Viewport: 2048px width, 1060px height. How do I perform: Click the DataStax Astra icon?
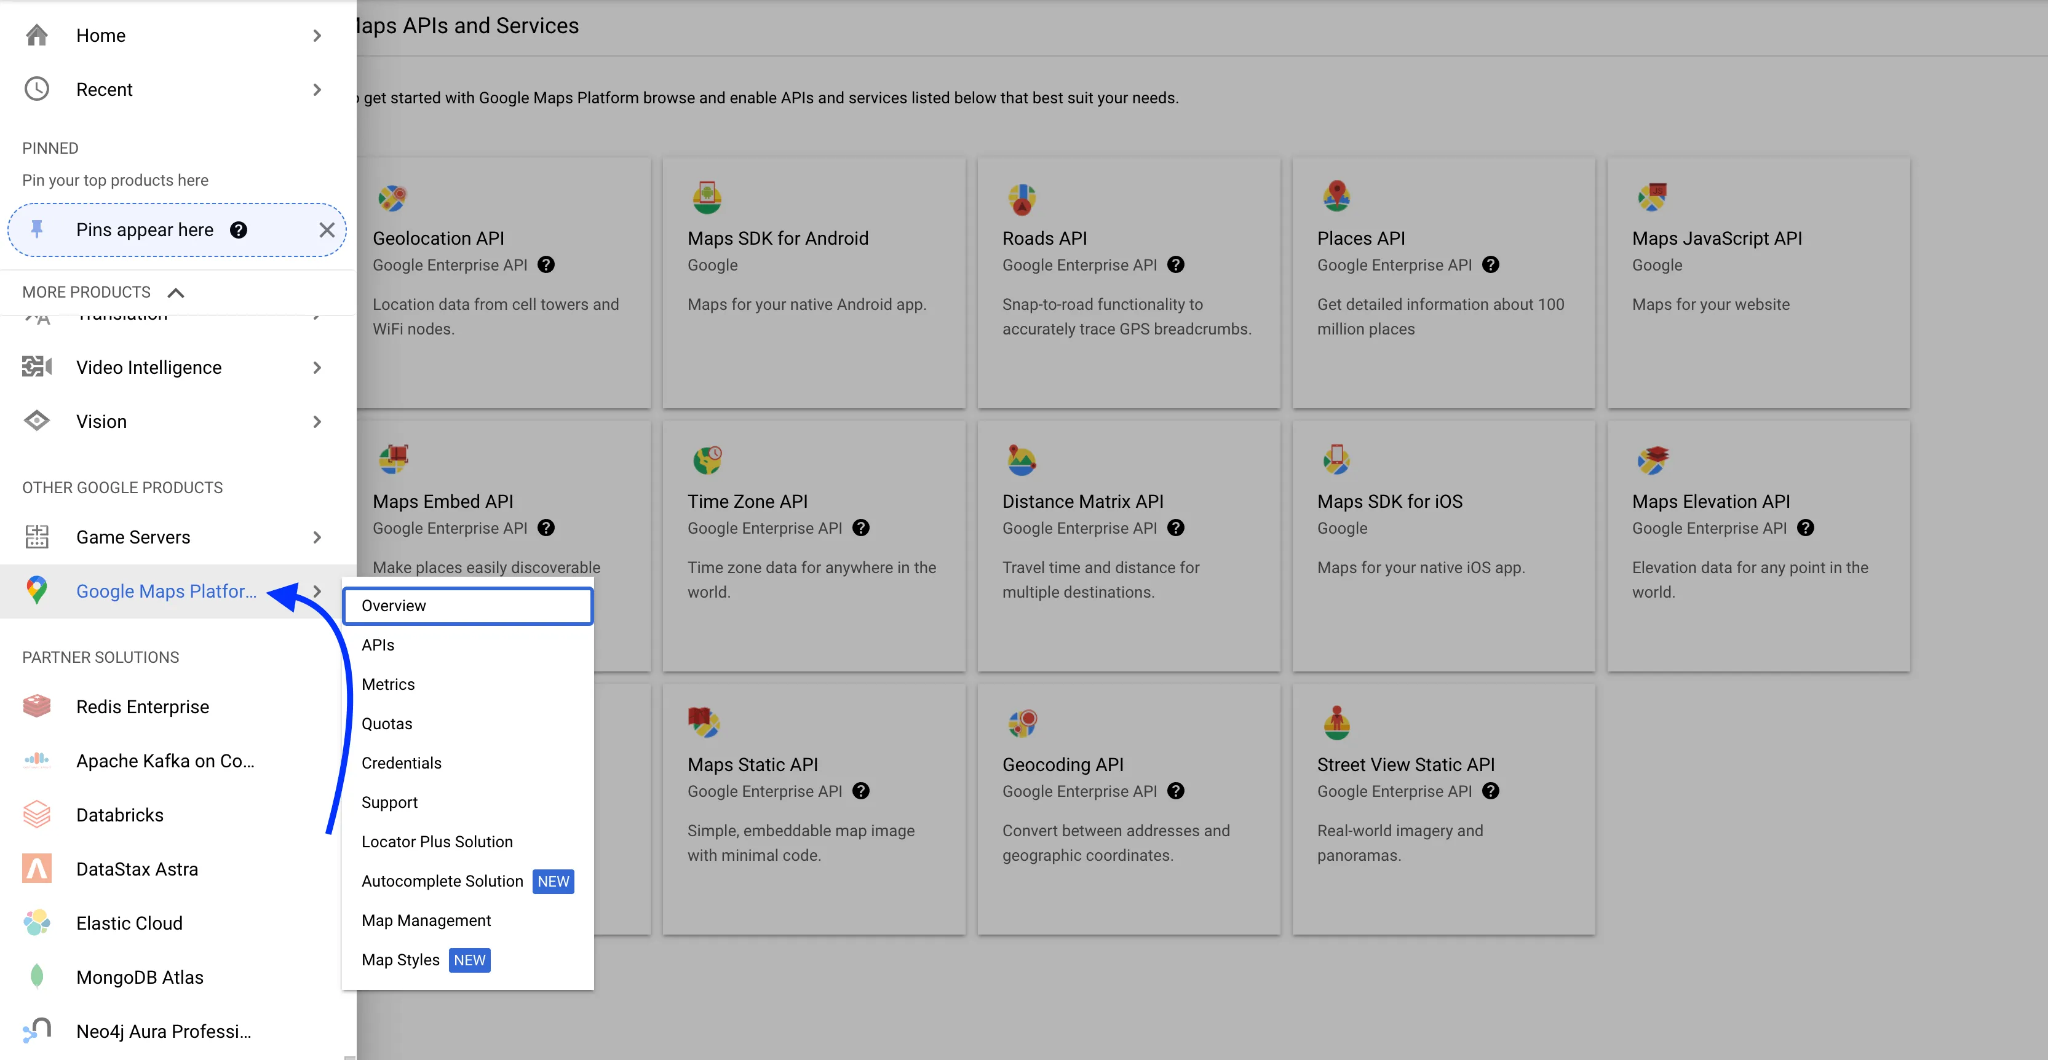pos(36,869)
